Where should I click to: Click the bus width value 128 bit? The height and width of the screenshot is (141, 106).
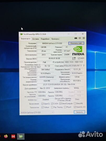(x=77, y=77)
